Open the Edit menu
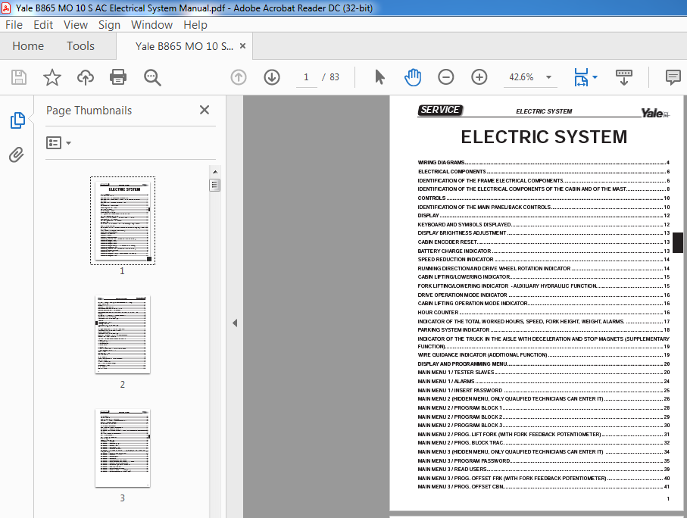This screenshot has width=687, height=518. 43,25
